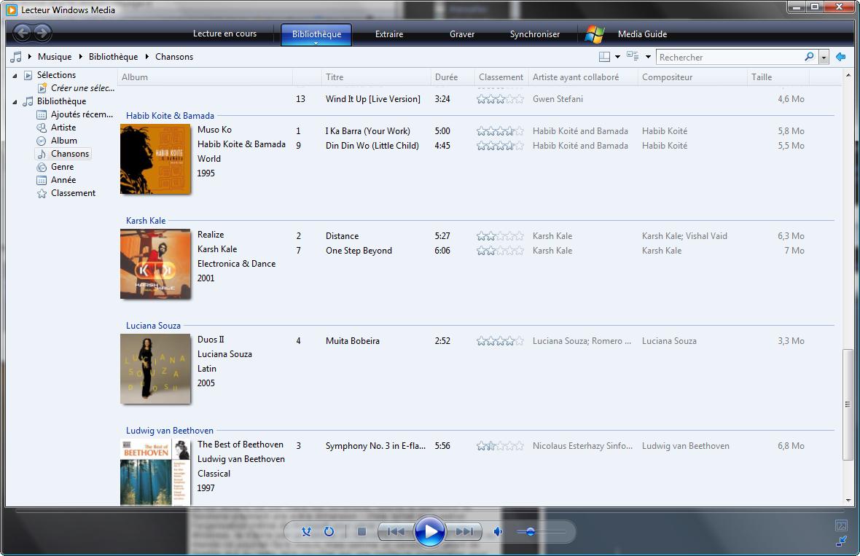860x556 pixels.
Task: Skip to the next track
Action: pyautogui.click(x=464, y=532)
